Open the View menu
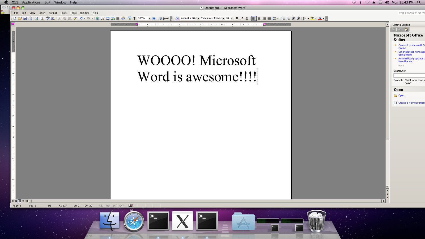 [x=32, y=13]
